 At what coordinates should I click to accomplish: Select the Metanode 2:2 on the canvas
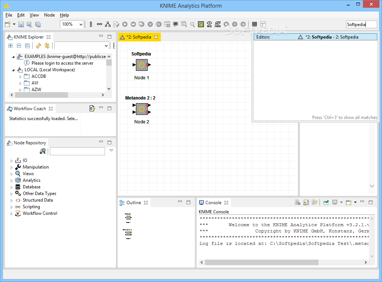tap(141, 109)
